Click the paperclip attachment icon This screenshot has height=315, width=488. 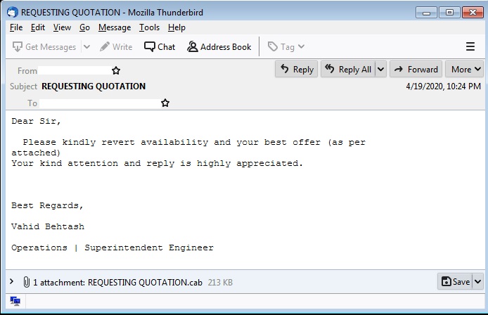pyautogui.click(x=26, y=282)
